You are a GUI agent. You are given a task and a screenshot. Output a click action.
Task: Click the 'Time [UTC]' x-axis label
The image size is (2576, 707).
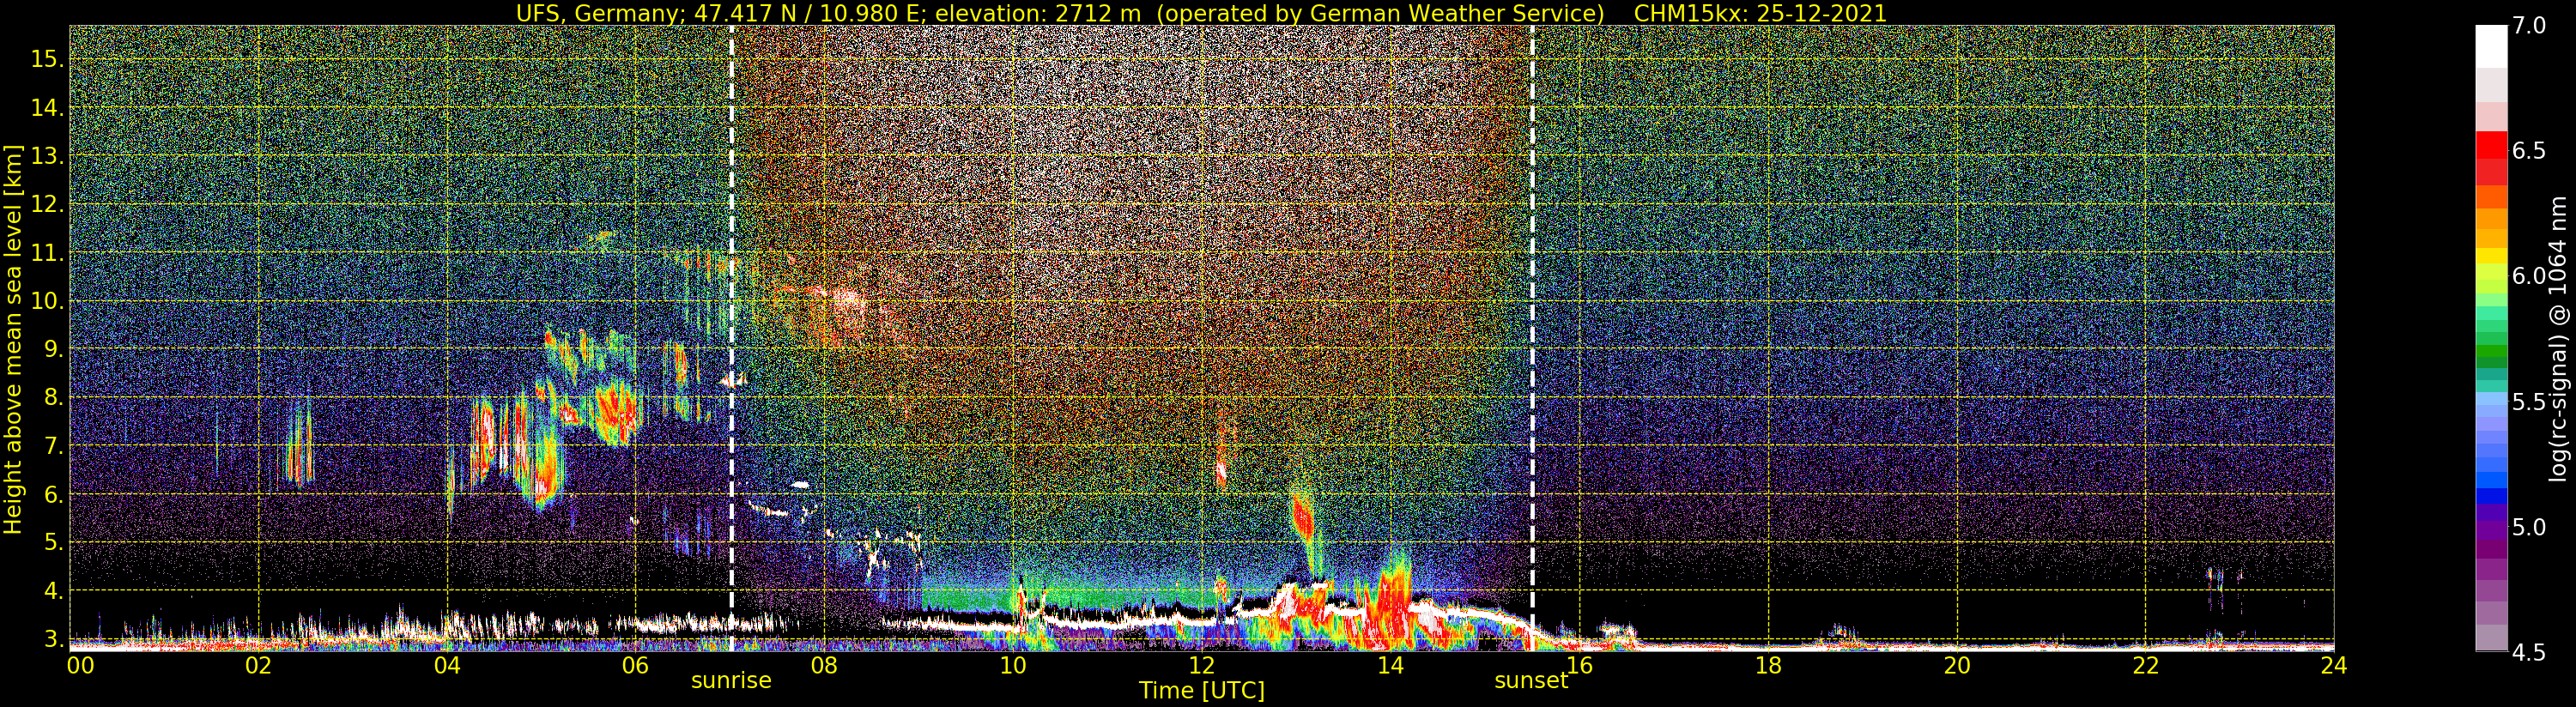pos(1202,691)
